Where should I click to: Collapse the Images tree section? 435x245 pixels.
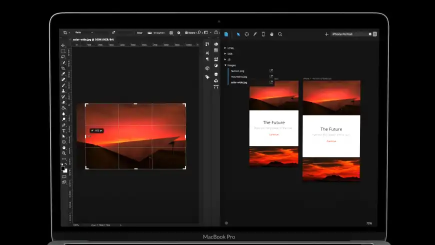225,65
